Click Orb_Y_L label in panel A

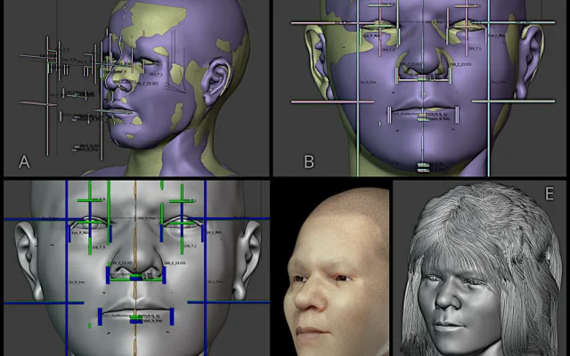tap(156, 74)
